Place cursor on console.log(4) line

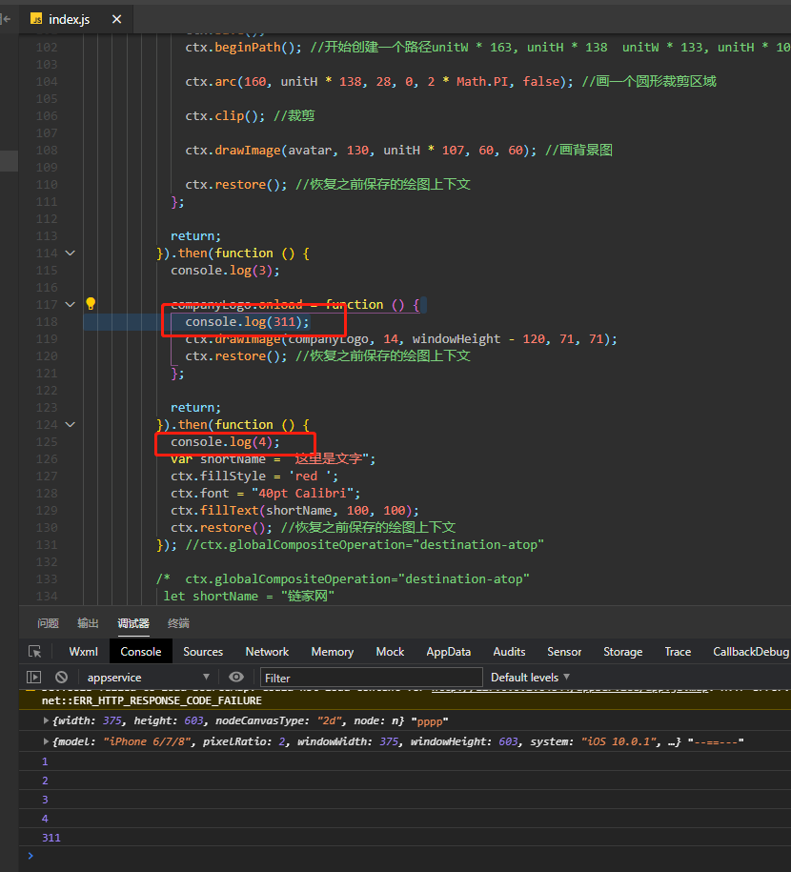225,441
